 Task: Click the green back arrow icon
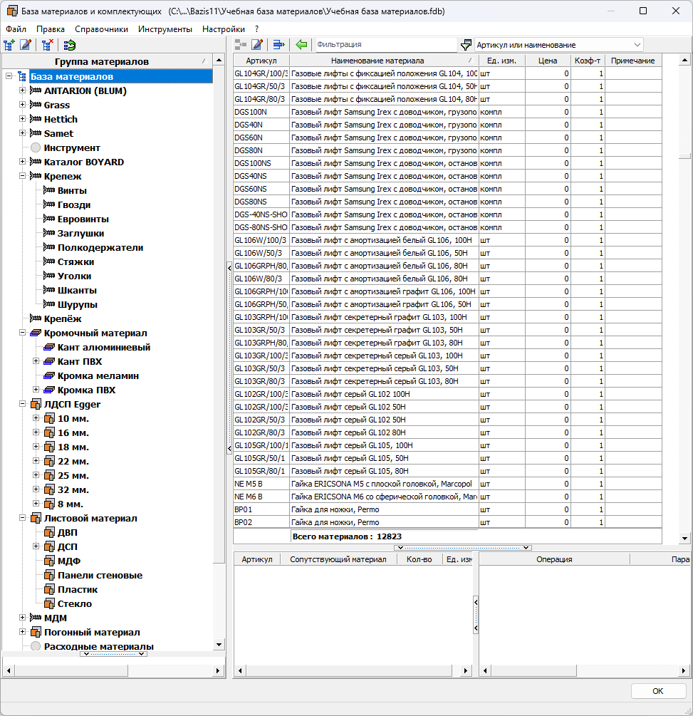click(301, 45)
